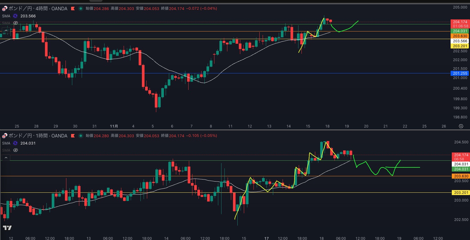Click orange 203.630 price label on upper axis
Screen dimensions: 470x240
[x=460, y=36]
